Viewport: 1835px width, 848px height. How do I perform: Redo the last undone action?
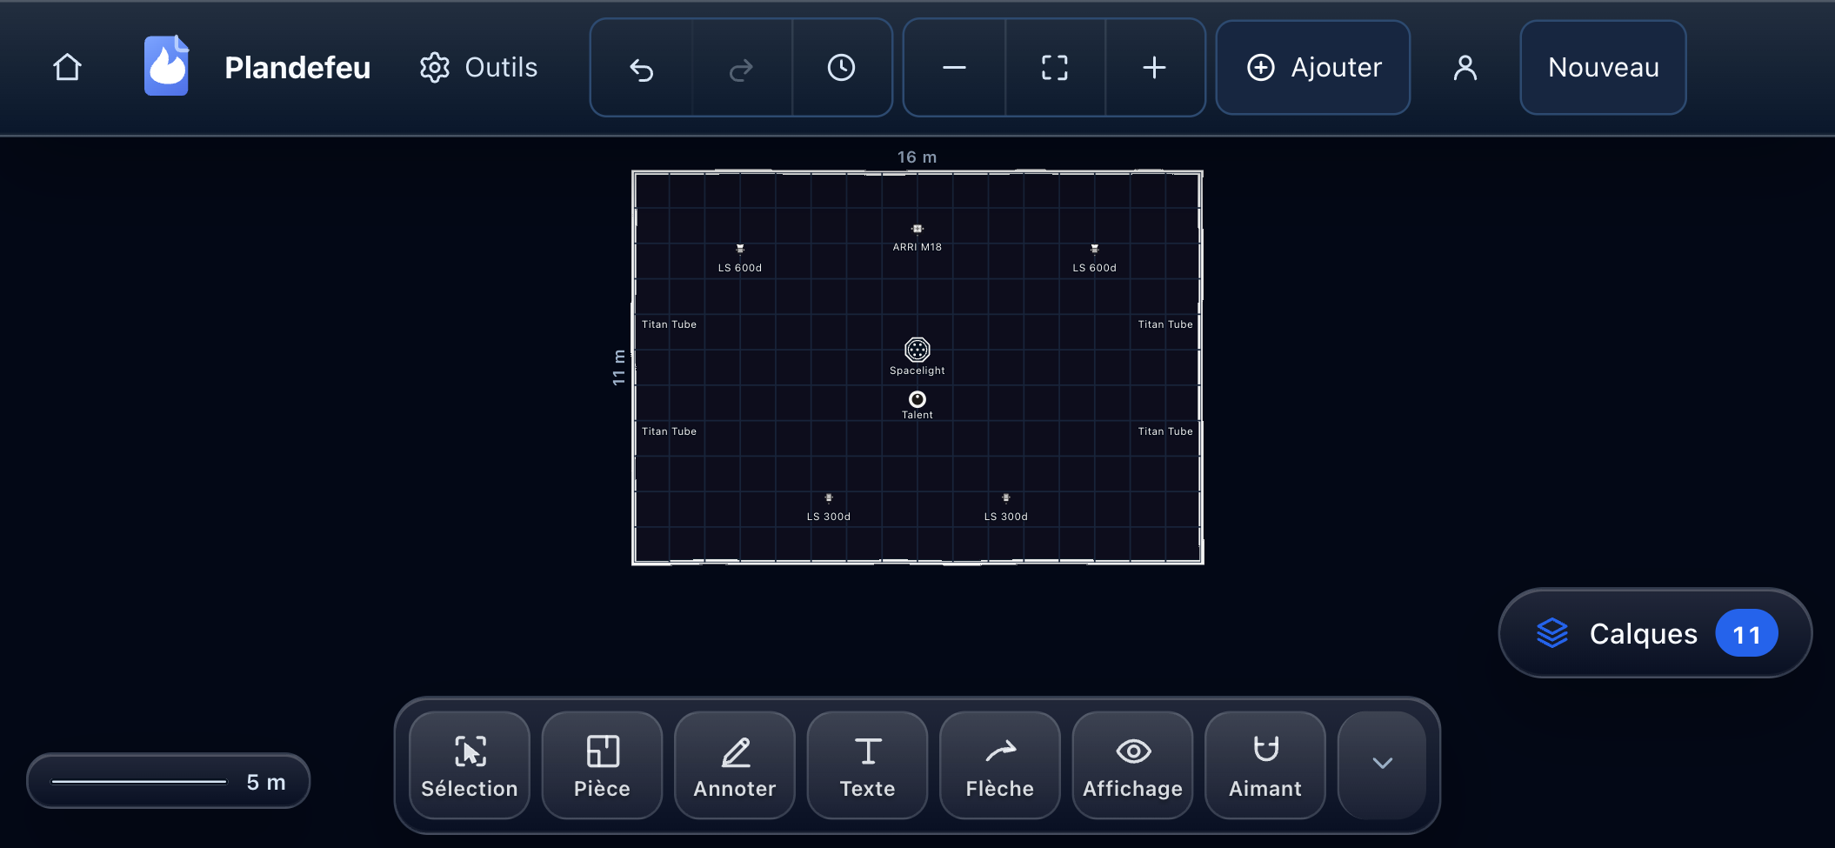pos(741,68)
